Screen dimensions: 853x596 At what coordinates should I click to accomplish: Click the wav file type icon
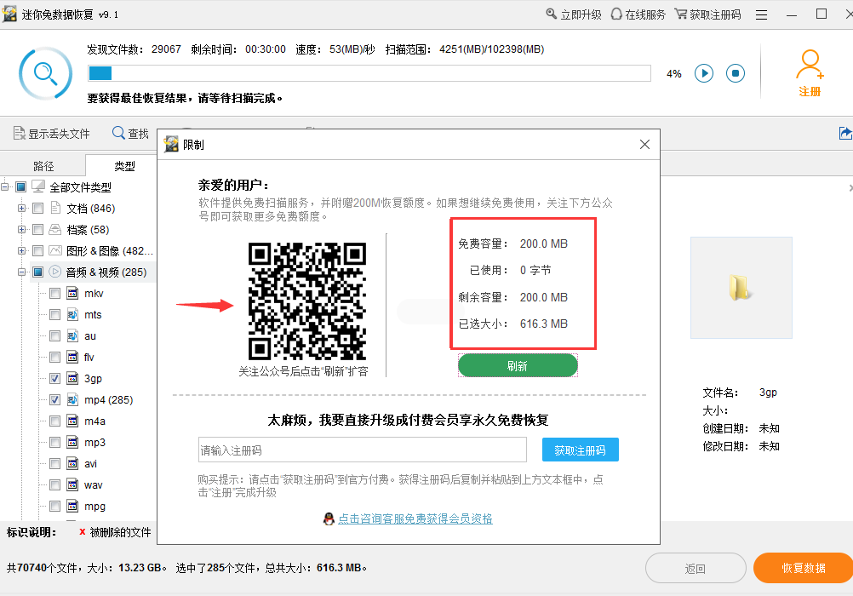[x=72, y=484]
